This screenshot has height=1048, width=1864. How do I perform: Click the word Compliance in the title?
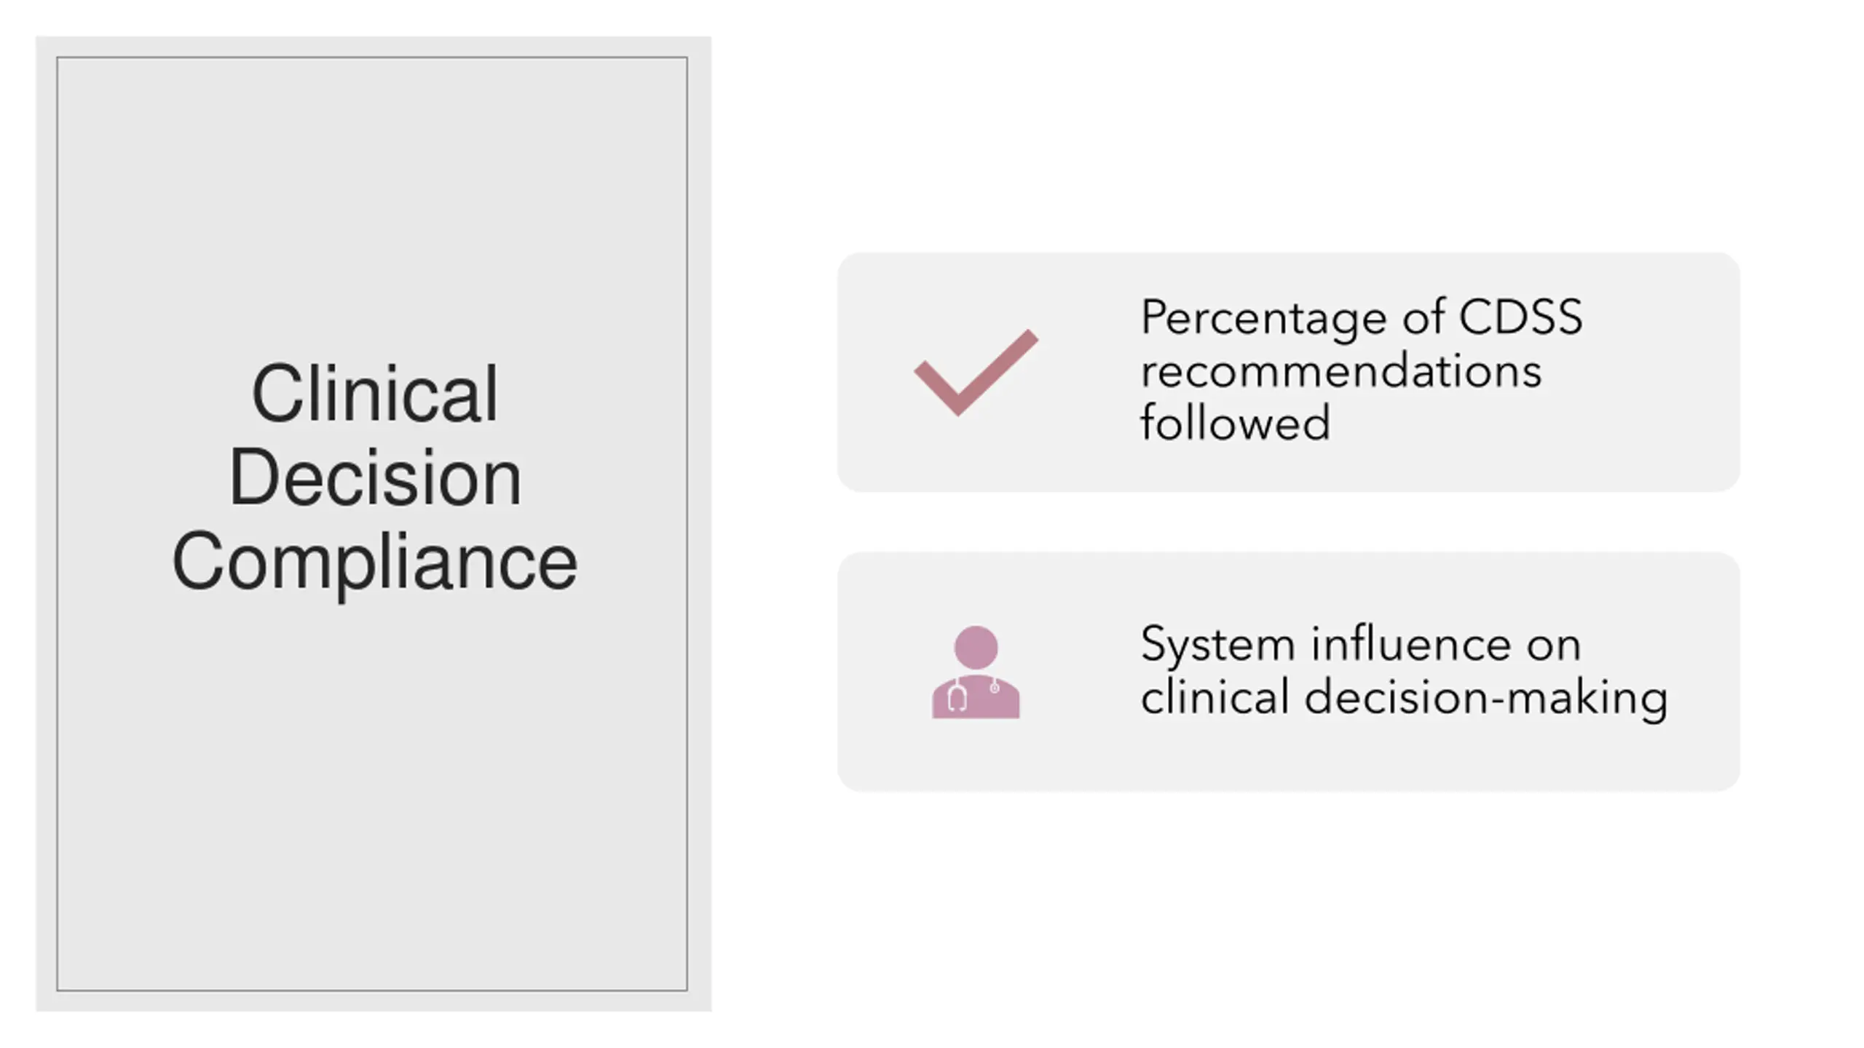(x=375, y=561)
